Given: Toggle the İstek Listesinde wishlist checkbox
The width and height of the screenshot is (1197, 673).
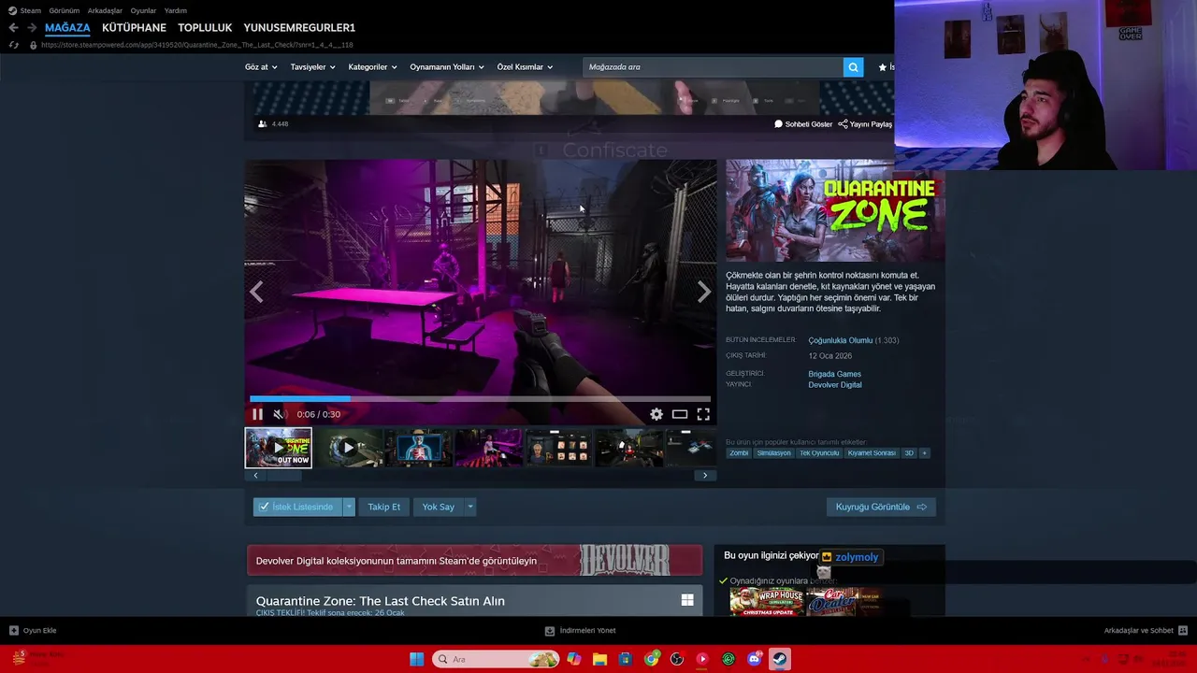Looking at the screenshot, I should pos(297,507).
